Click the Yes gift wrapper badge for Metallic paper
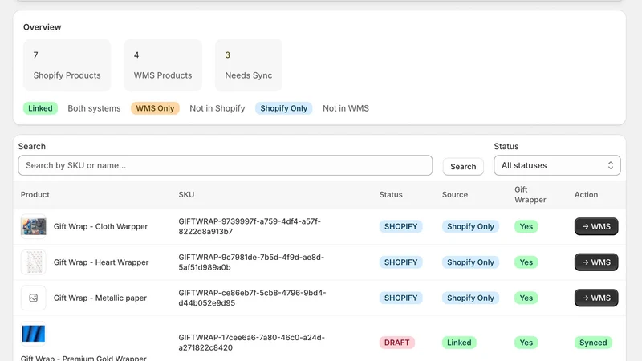 [526, 298]
